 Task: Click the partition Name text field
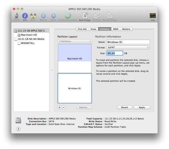pyautogui.click(x=128, y=42)
